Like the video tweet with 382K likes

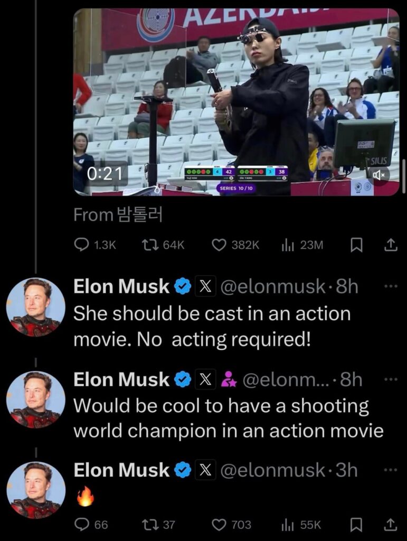pyautogui.click(x=219, y=245)
